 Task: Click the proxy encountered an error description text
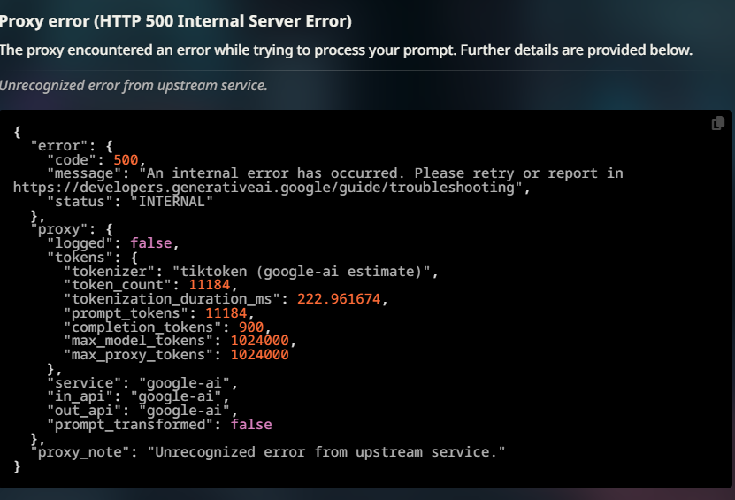coord(346,50)
